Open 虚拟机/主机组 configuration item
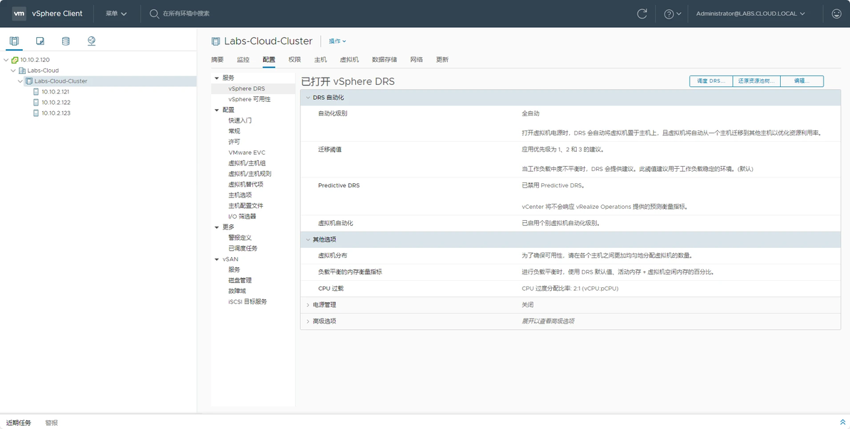This screenshot has width=850, height=429. (x=247, y=163)
